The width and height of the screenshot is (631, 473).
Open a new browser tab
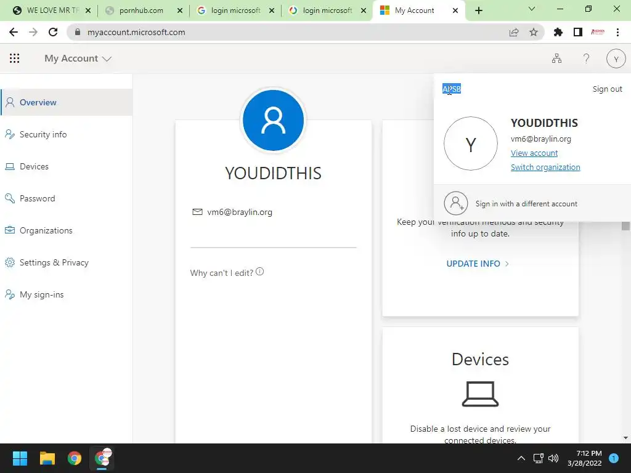[x=478, y=10]
